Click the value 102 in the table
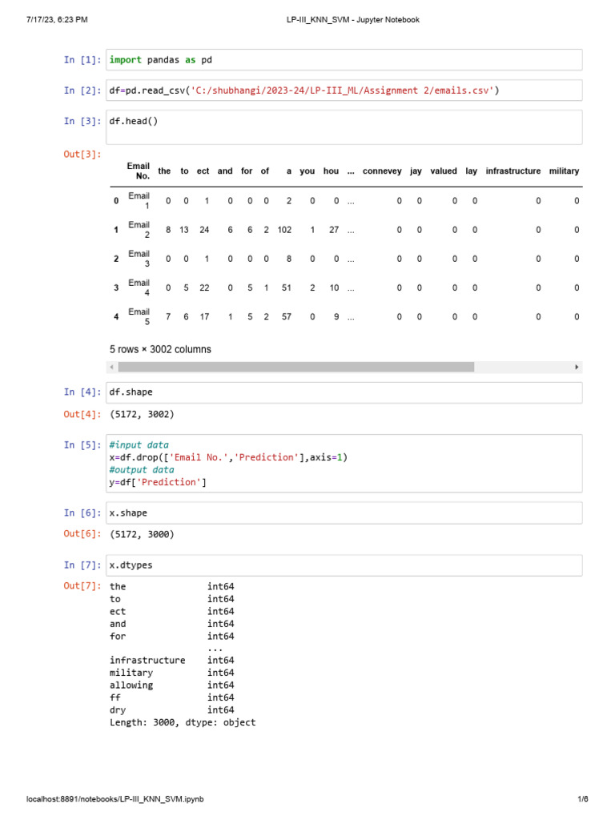The height and width of the screenshot is (820, 615). 284,230
